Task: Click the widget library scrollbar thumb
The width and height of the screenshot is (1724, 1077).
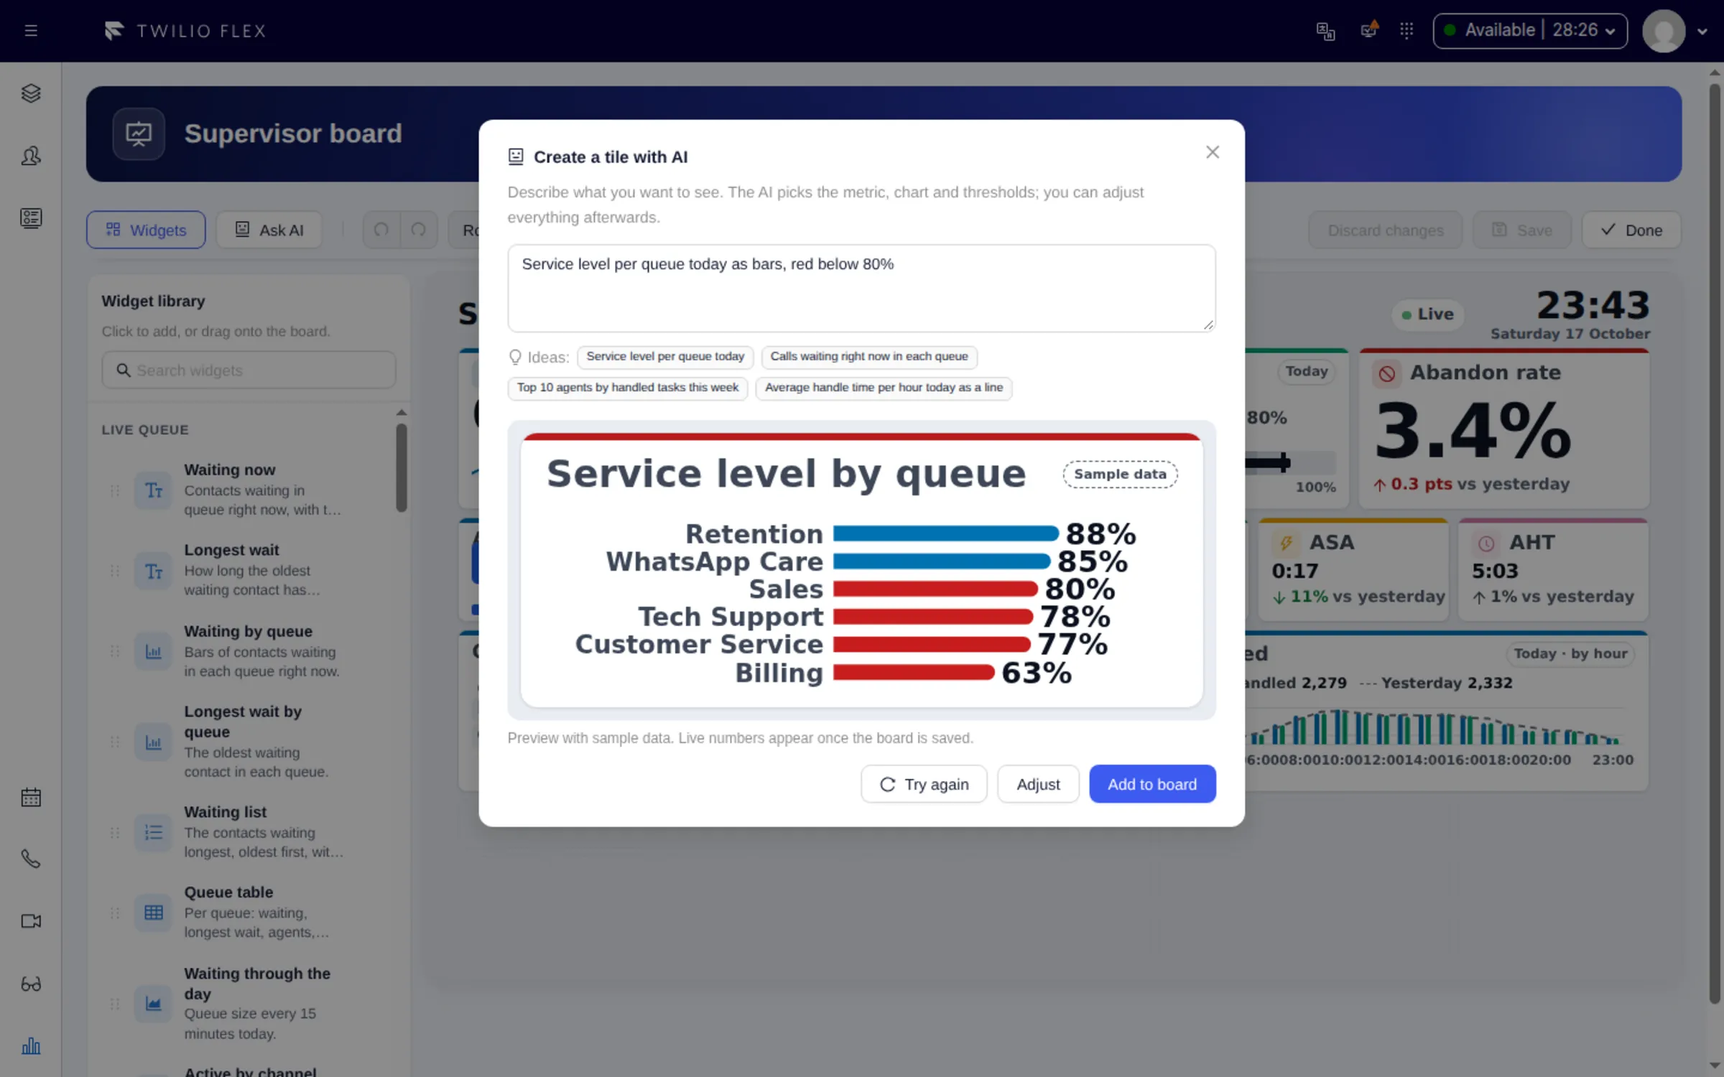Action: [x=402, y=468]
